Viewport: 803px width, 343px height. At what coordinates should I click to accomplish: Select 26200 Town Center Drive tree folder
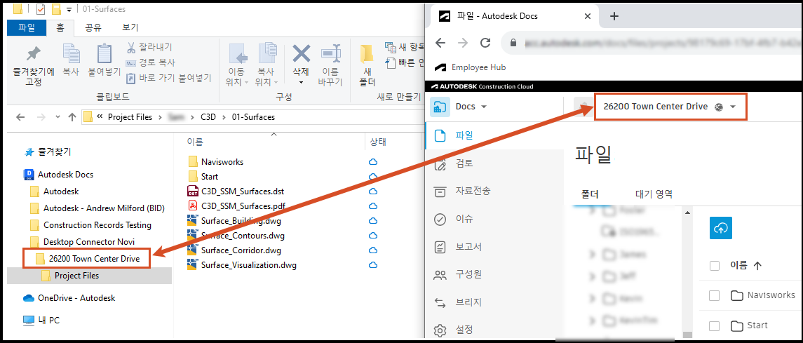point(88,259)
